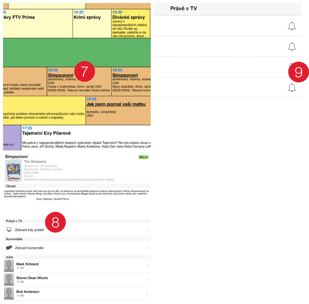Viewport: 309px width, 304px height.
Task: Select the Krimi zprávy program at 19:25
Action: [x=87, y=17]
